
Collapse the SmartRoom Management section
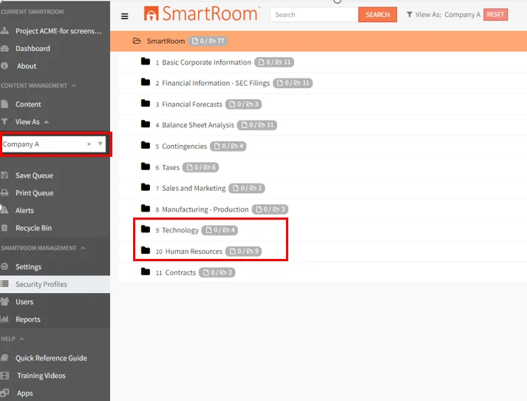[x=83, y=248]
